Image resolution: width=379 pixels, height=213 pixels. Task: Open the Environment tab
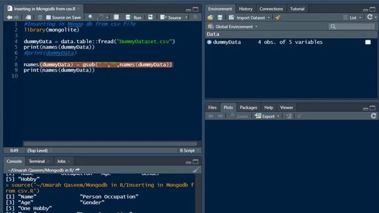[220, 9]
